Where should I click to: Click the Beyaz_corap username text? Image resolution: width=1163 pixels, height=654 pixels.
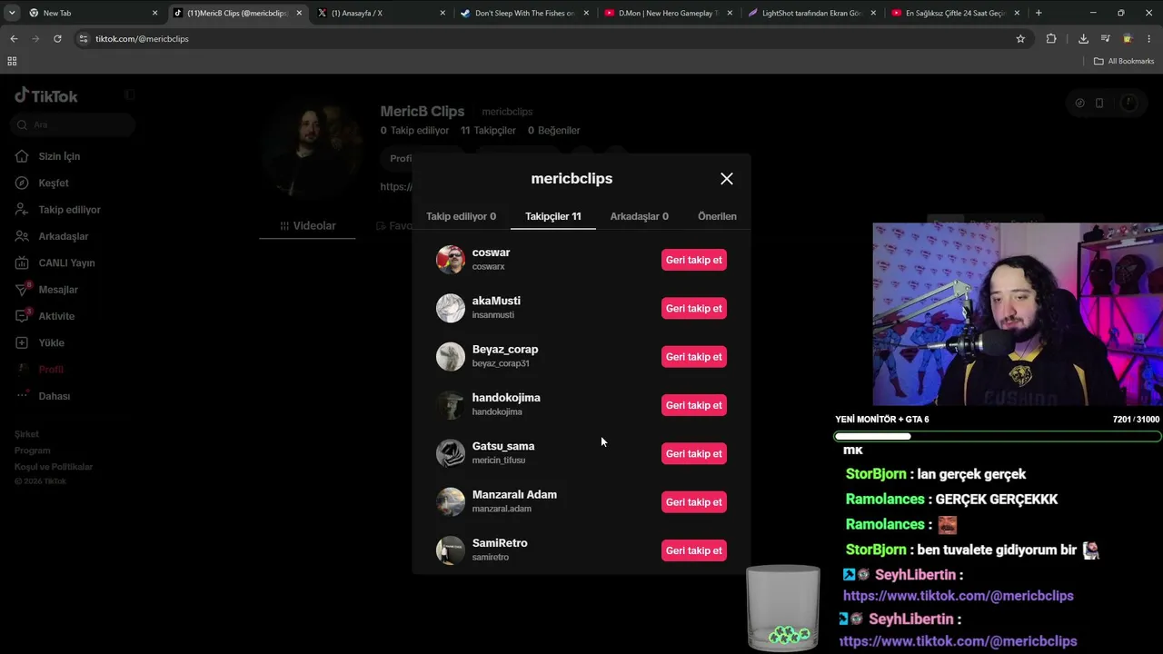505,350
